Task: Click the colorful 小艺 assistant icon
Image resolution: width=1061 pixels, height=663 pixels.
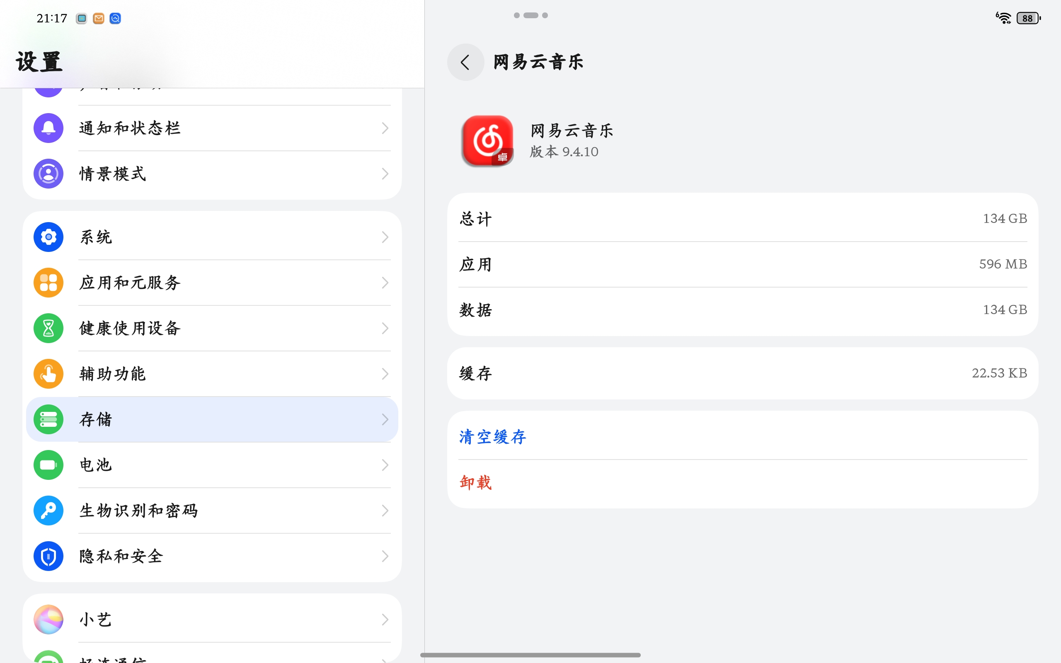Action: 48,619
